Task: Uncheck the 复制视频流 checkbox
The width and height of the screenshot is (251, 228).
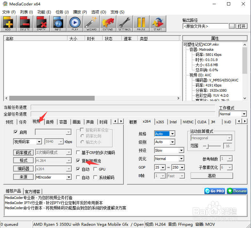Action: [x=78, y=161]
